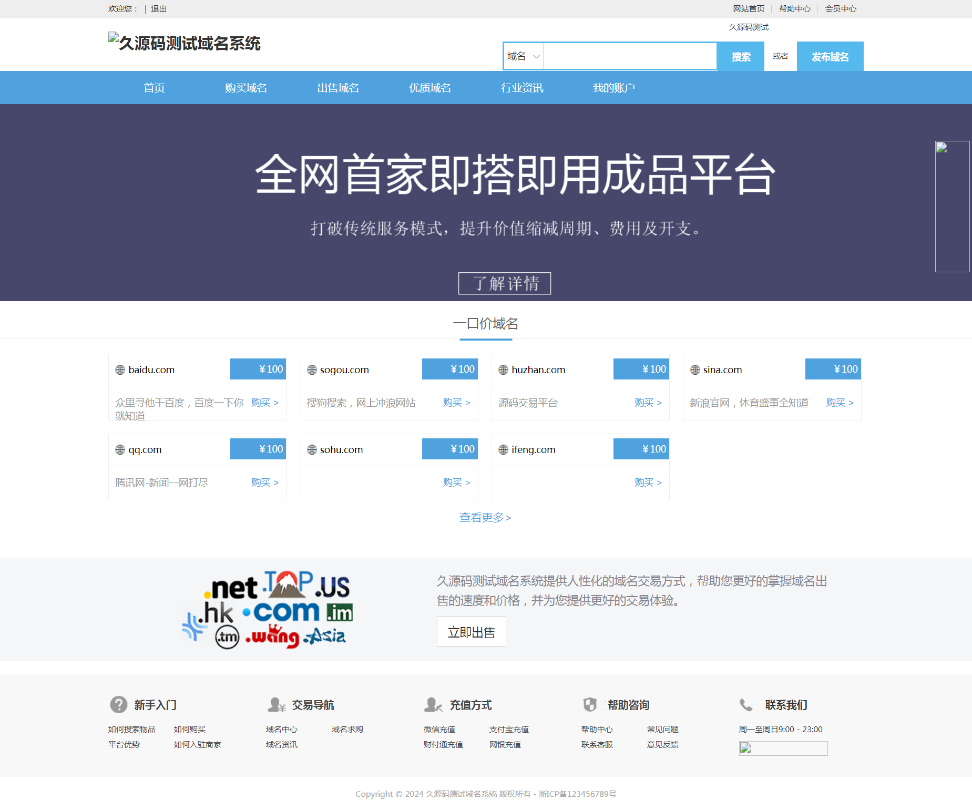Click the 发布域名 button
This screenshot has height=811, width=972.
[830, 56]
